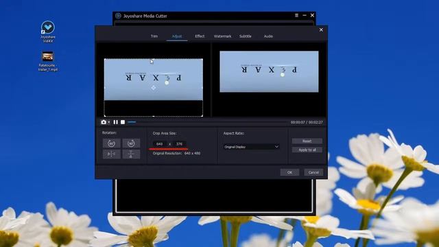
Task: Close the Joyoshare Media Cutter window
Action: (x=312, y=15)
